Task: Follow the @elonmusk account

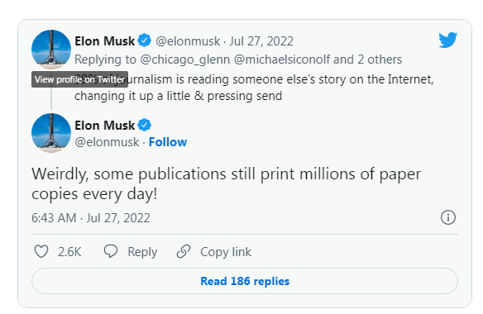Action: pos(168,142)
